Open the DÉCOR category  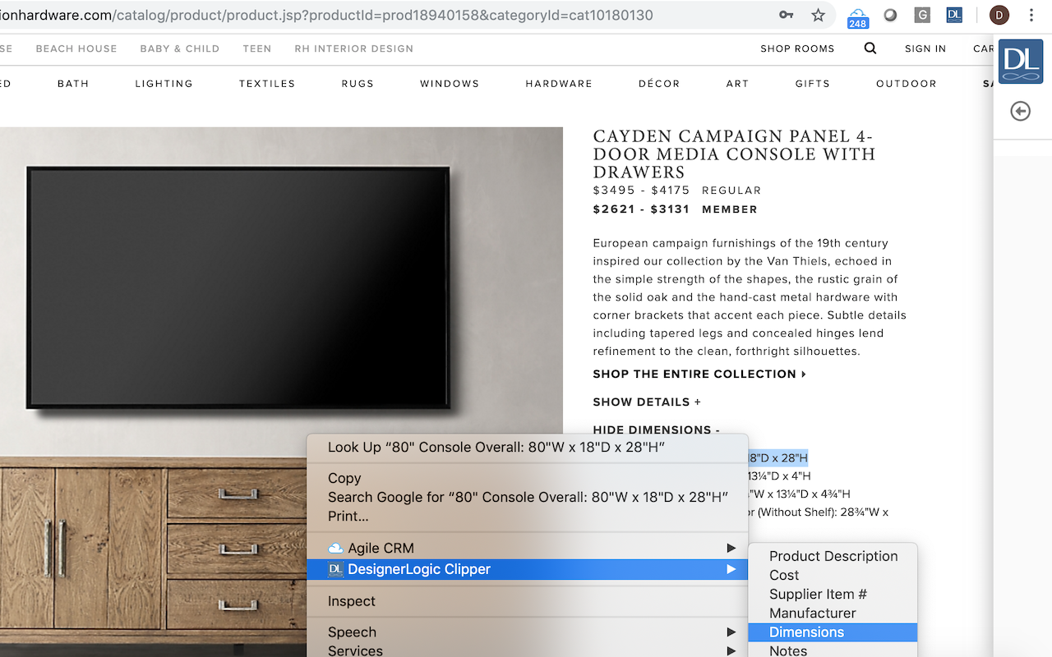659,84
